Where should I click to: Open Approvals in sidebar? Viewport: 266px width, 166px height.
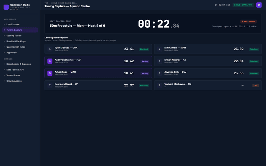(x=20, y=53)
